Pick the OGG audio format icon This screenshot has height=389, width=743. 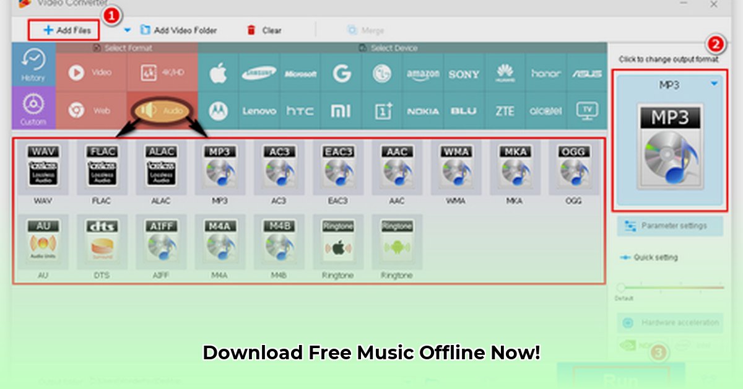[573, 167]
